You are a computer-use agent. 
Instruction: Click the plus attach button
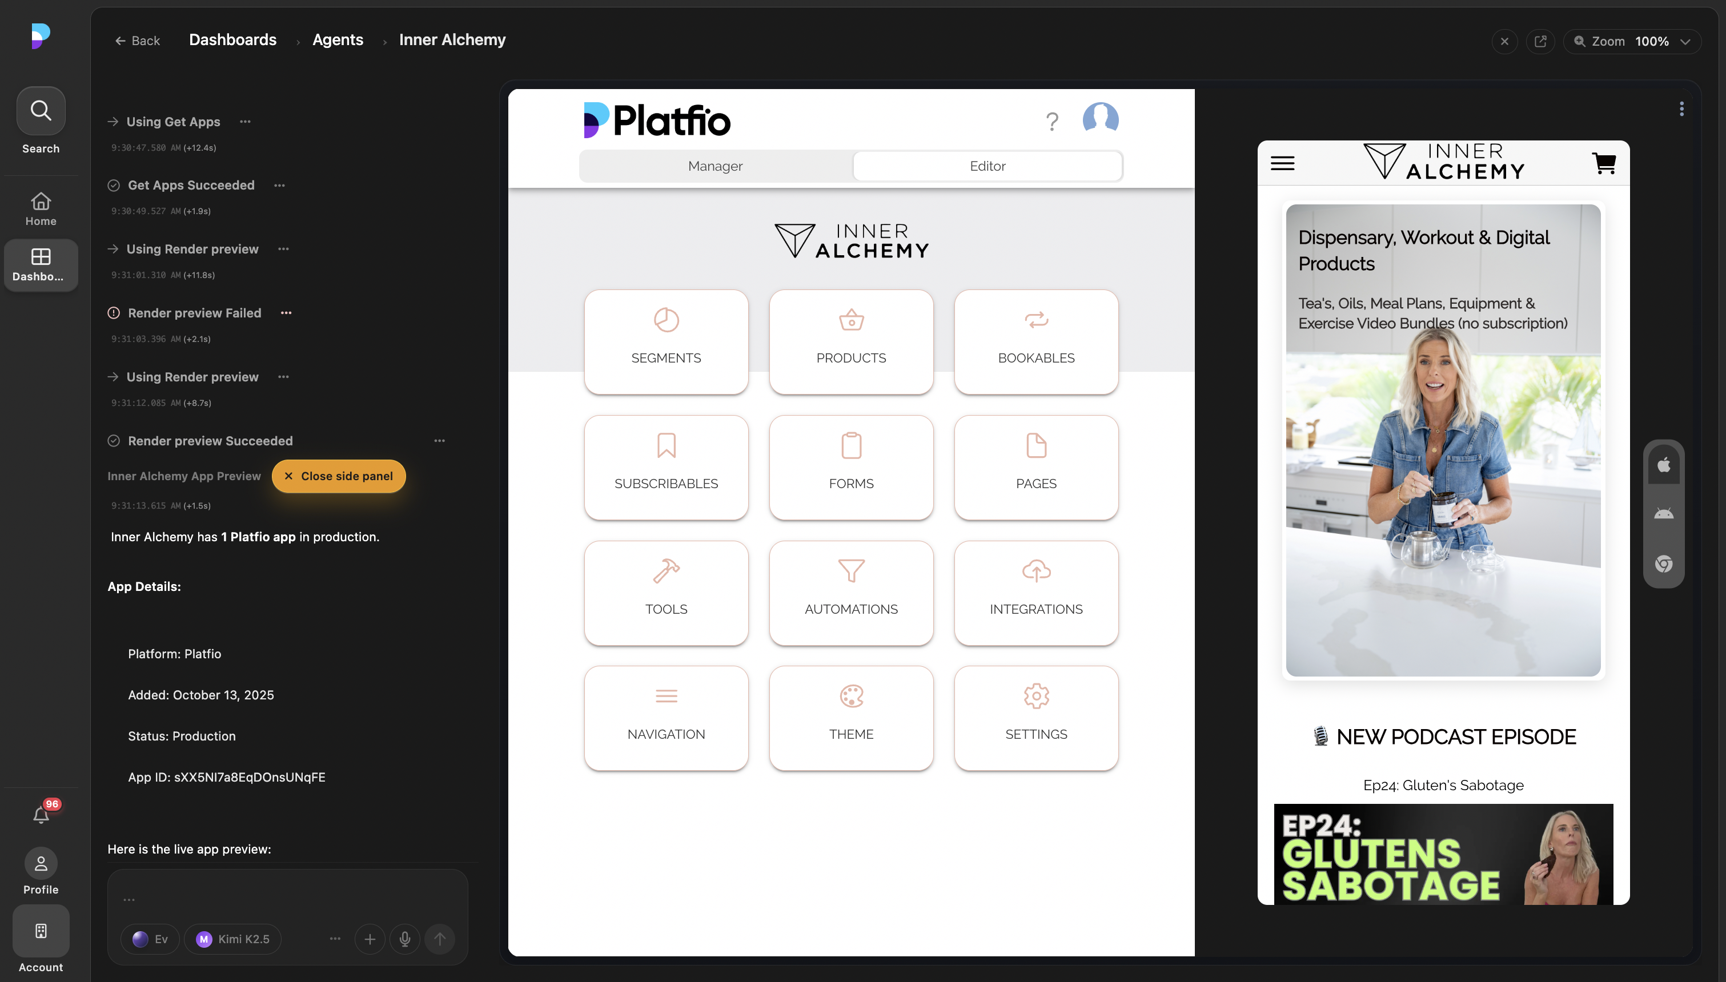pos(370,939)
